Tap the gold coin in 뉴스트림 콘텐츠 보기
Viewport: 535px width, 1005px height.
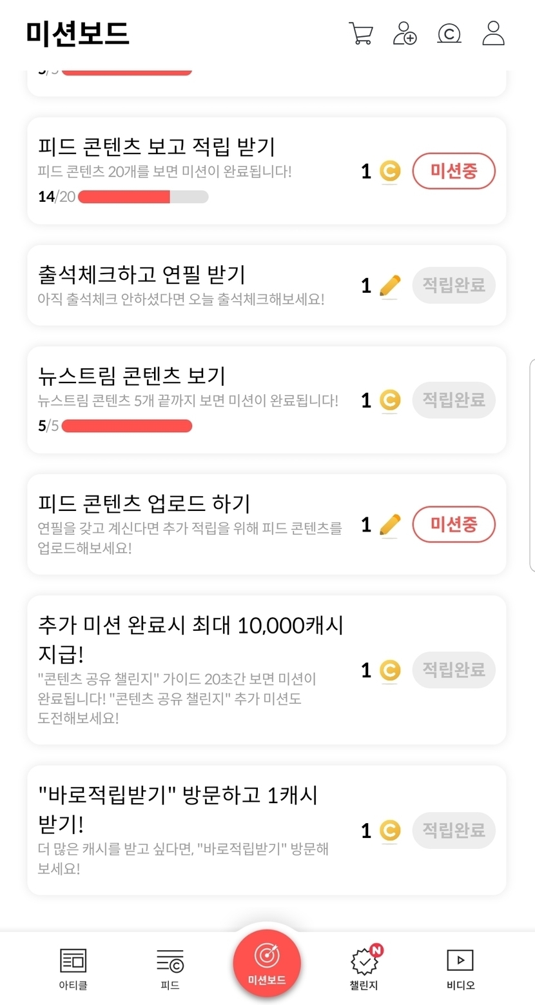click(x=389, y=401)
